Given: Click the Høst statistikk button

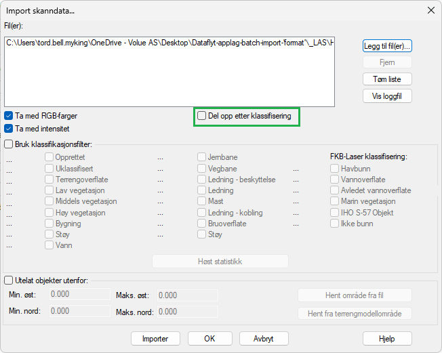Looking at the screenshot, I should (220, 262).
